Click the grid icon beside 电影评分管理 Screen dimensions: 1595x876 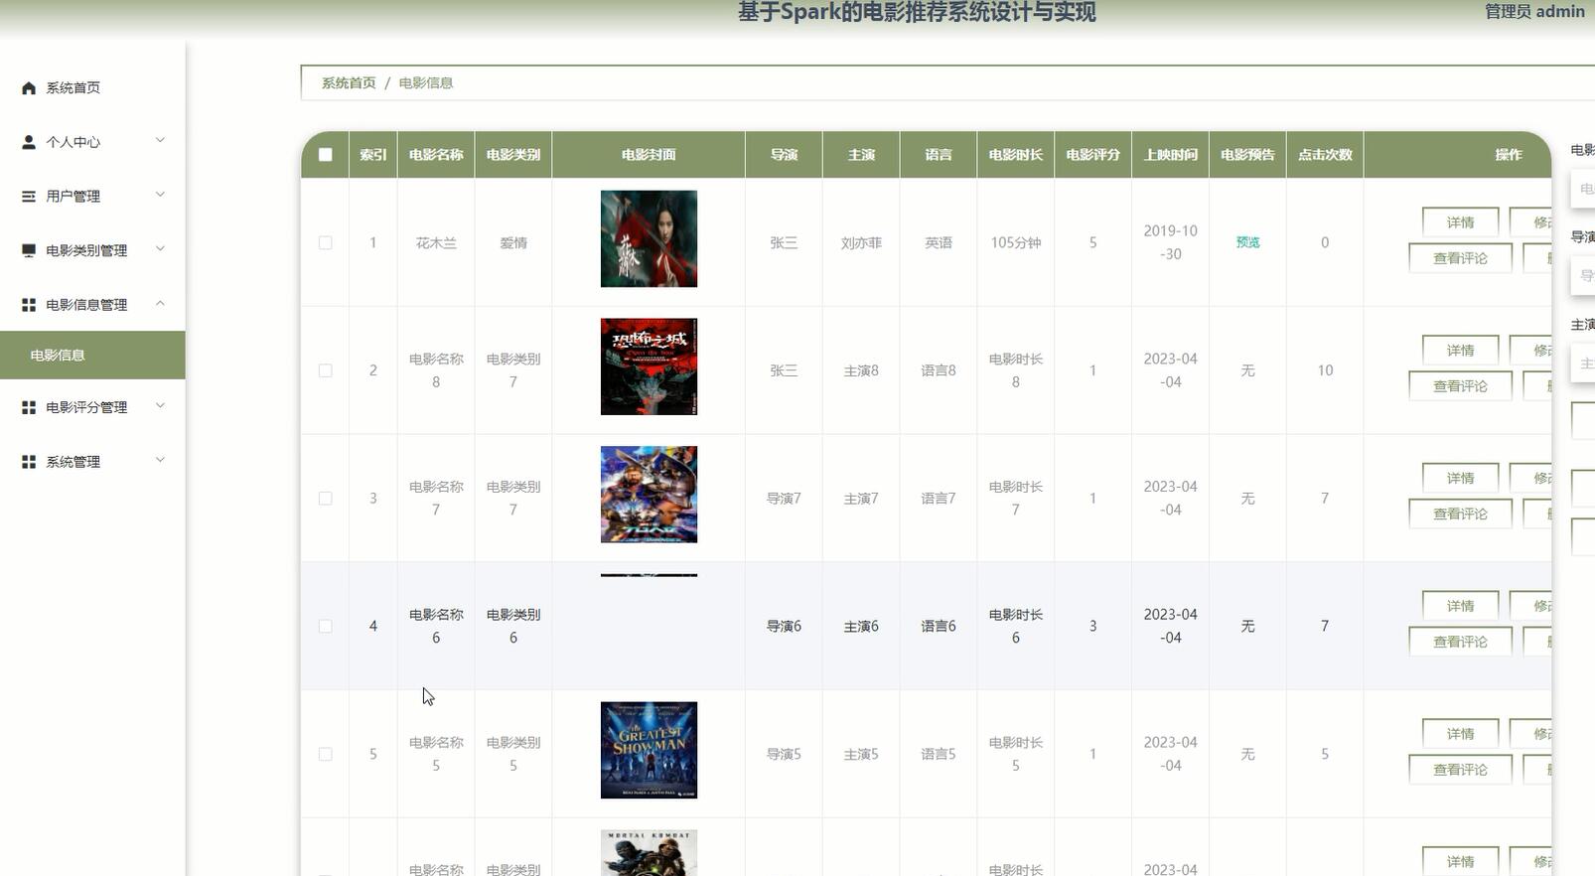pyautogui.click(x=29, y=407)
